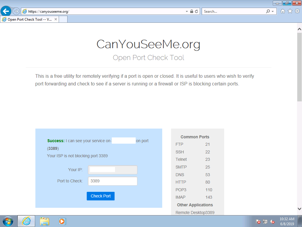
Task: Click the 'Open Port Check Tool' subtitle
Action: (x=149, y=58)
